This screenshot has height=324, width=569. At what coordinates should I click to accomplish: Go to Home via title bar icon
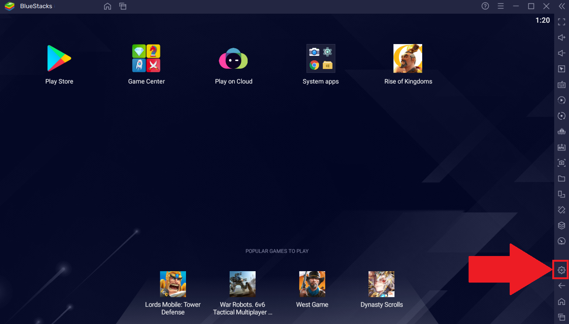click(x=108, y=6)
